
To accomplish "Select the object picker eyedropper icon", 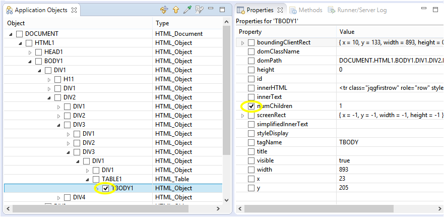I will (187, 10).
